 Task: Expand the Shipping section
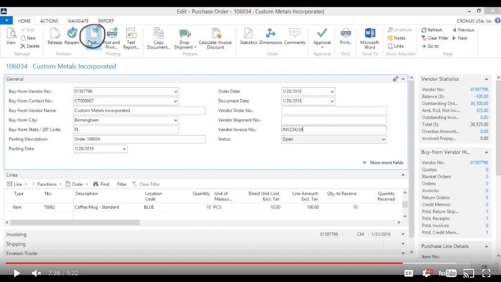click(x=403, y=244)
